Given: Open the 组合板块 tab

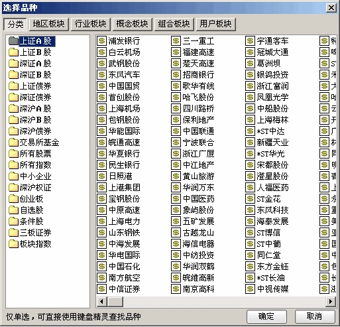Looking at the screenshot, I should pos(174,24).
